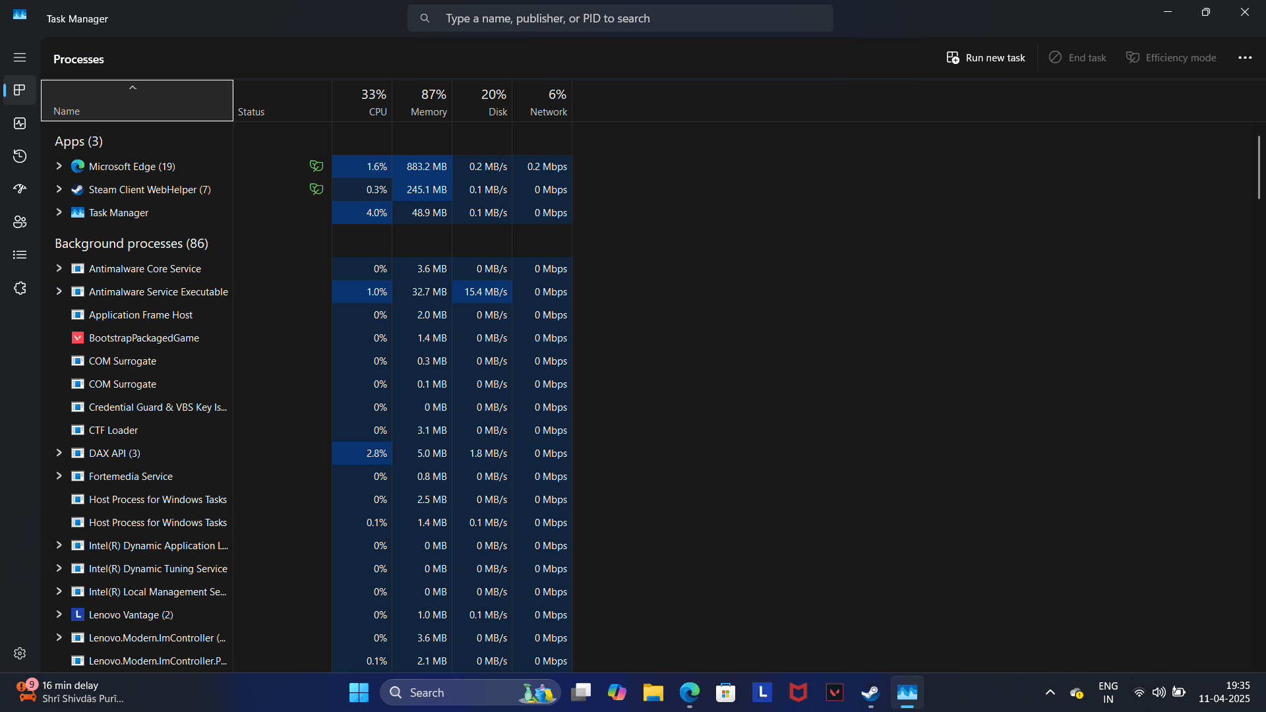1266x712 pixels.
Task: Click the process search field
Action: pos(620,18)
